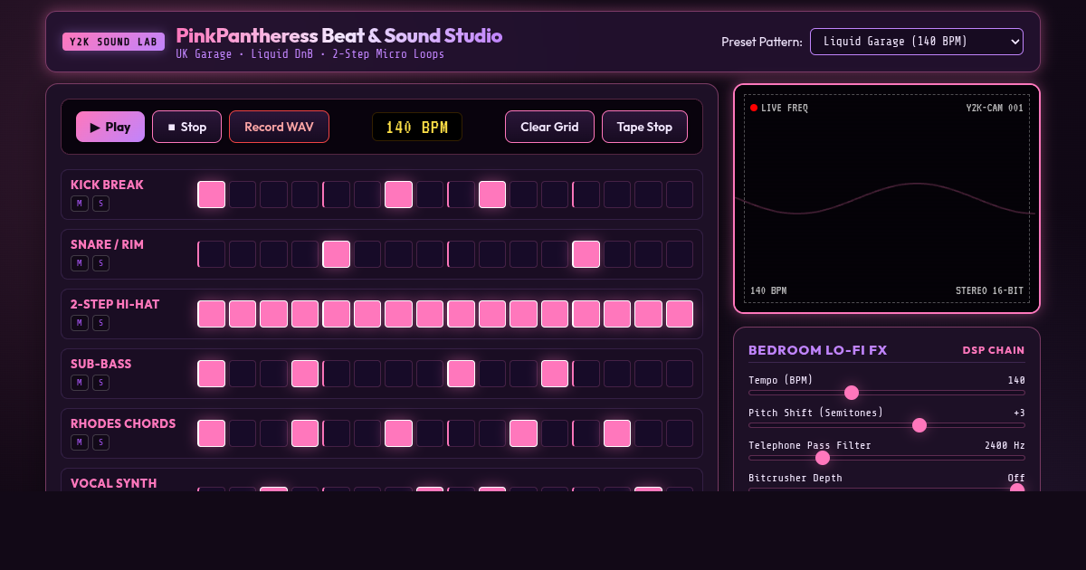Adjust the Telephone Pass Filter slider

pyautogui.click(x=887, y=458)
